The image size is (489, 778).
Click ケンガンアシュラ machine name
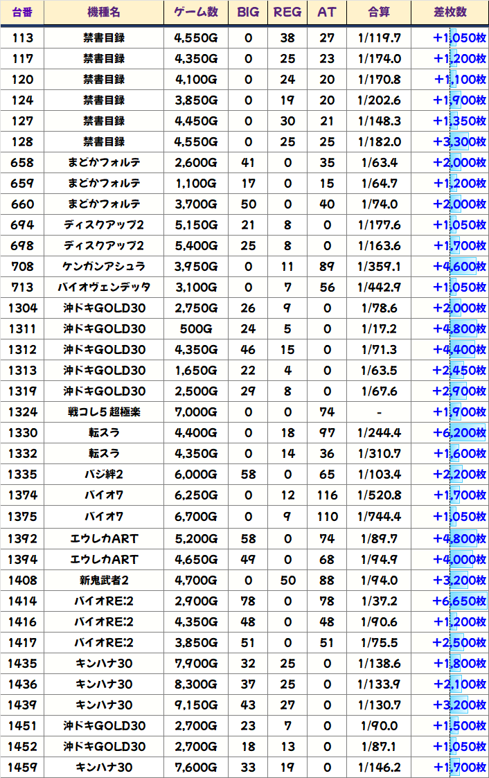coord(104,267)
